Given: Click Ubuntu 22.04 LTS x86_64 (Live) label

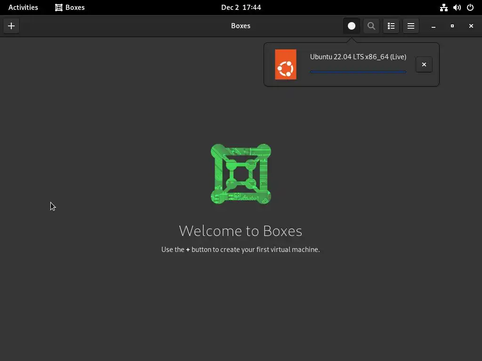Looking at the screenshot, I should (x=358, y=57).
